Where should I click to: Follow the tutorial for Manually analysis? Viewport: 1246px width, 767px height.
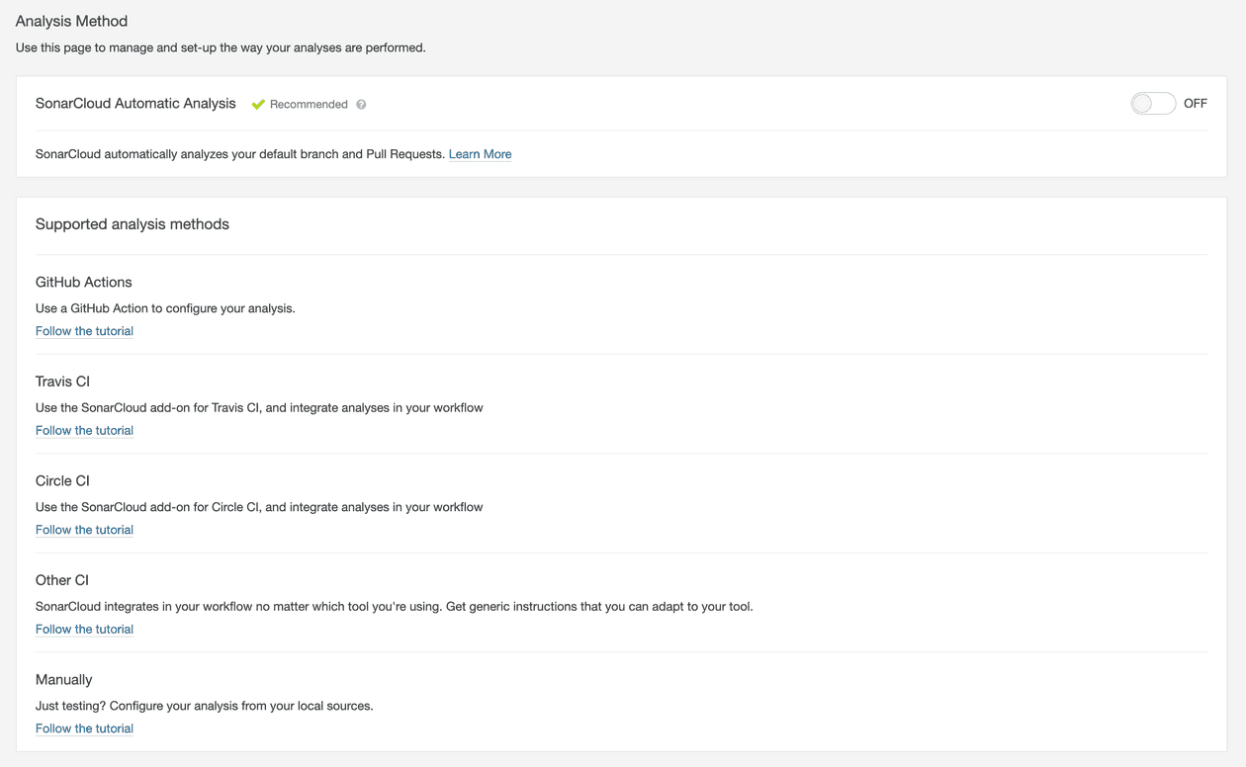84,728
